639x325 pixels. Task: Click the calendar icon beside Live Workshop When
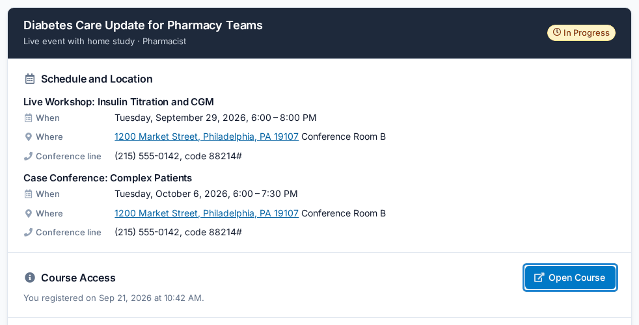coord(28,118)
